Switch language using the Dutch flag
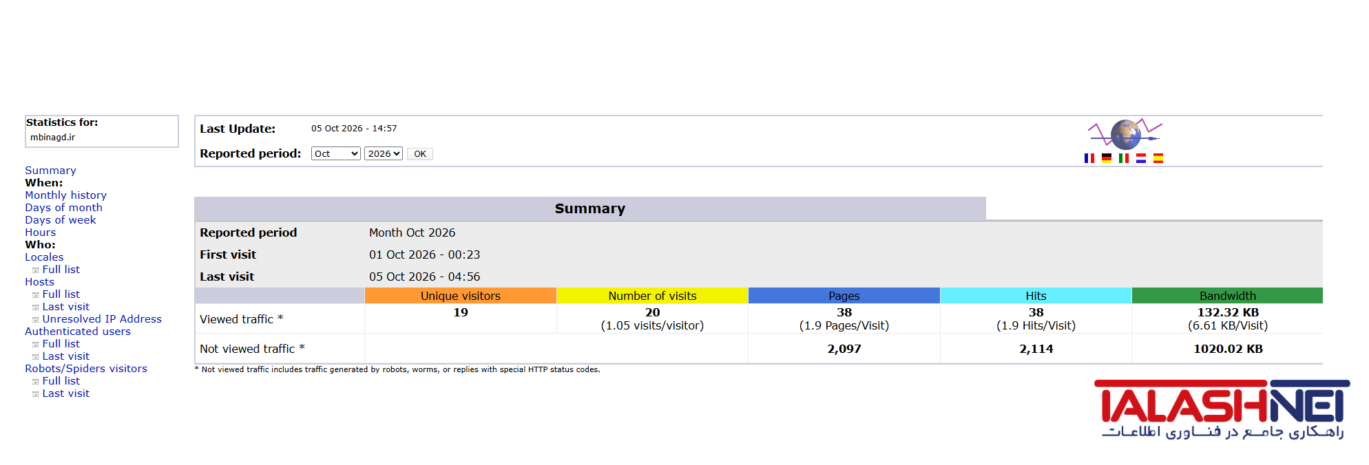The image size is (1369, 465). 1140,158
